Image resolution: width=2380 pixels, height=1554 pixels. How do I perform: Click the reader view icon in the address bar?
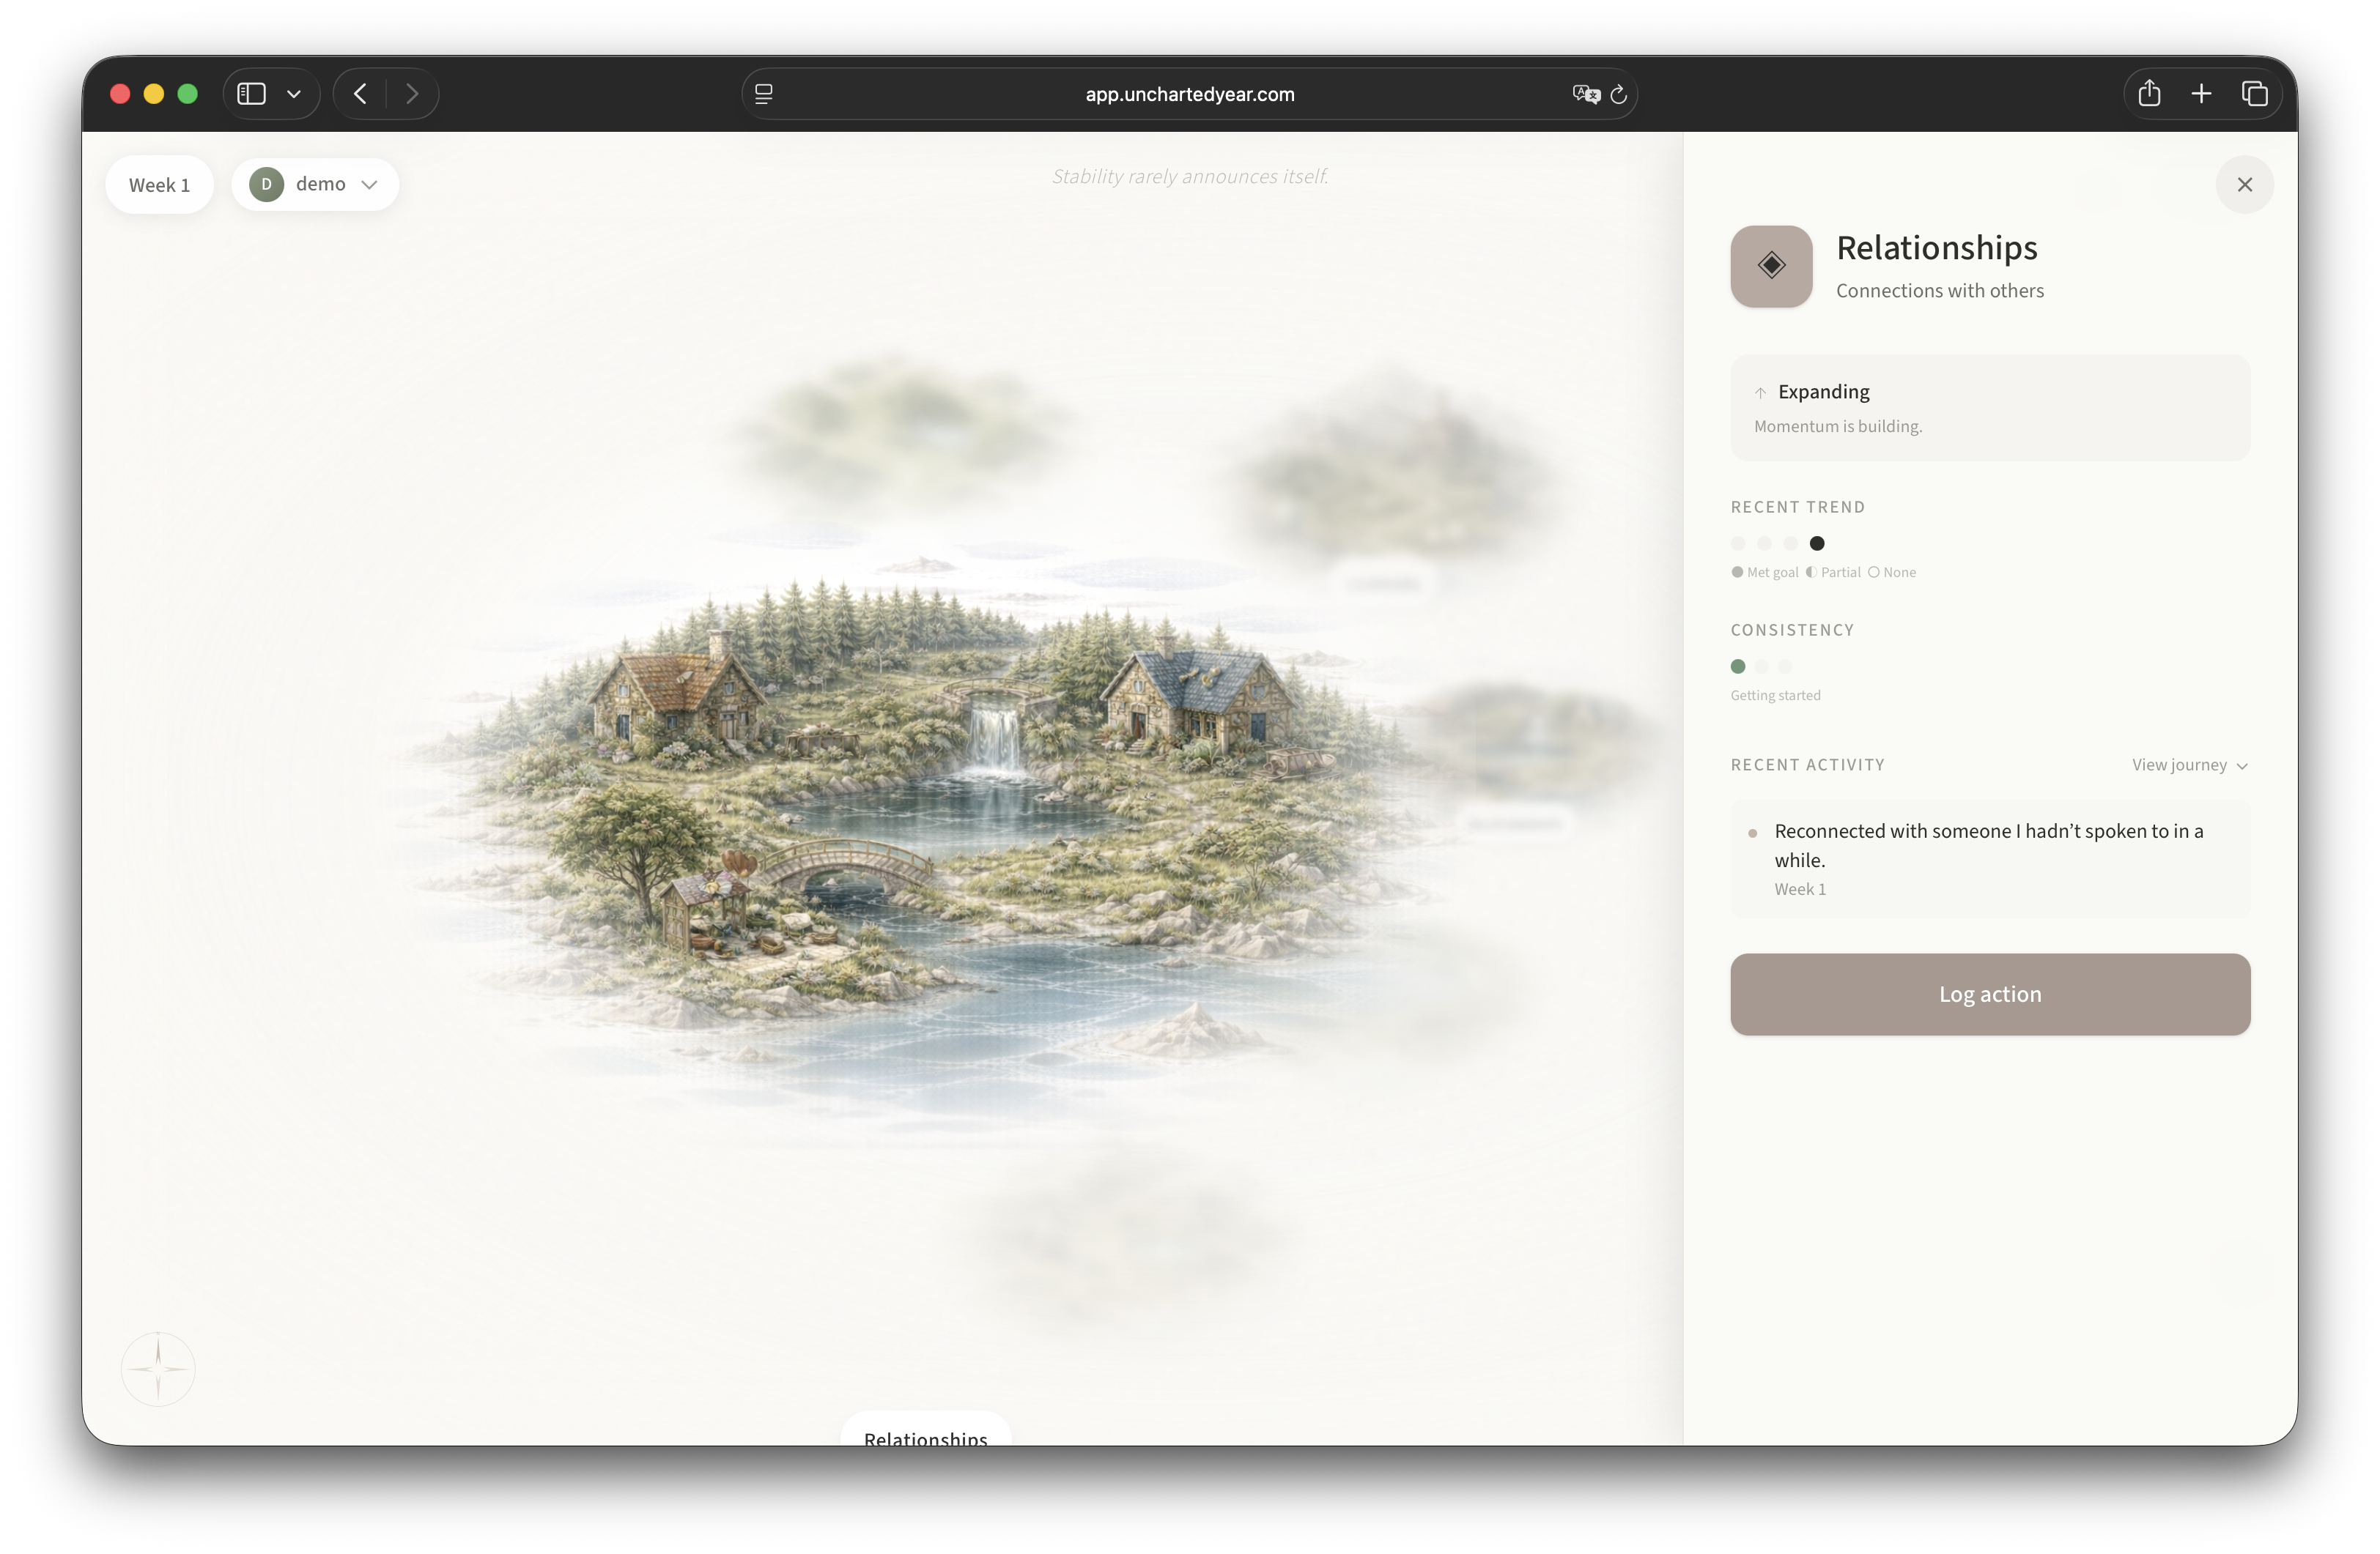click(x=763, y=93)
